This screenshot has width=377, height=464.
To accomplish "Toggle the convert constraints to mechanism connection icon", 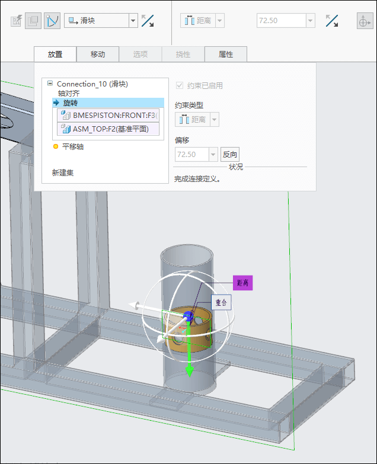I will pos(52,21).
